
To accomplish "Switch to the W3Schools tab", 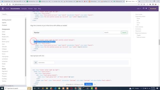I will (x=119, y=1).
